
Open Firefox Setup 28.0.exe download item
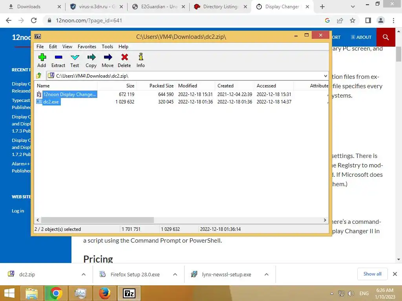tap(135, 274)
